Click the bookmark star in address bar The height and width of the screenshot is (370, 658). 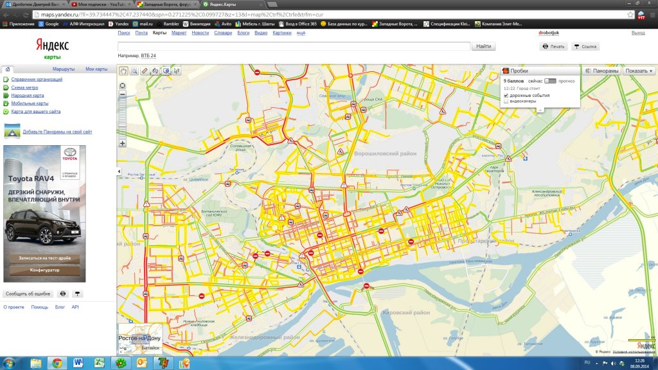point(630,15)
